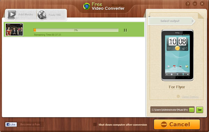Click the Paste URL label text
This screenshot has width=209, height=132.
pos(55,15)
